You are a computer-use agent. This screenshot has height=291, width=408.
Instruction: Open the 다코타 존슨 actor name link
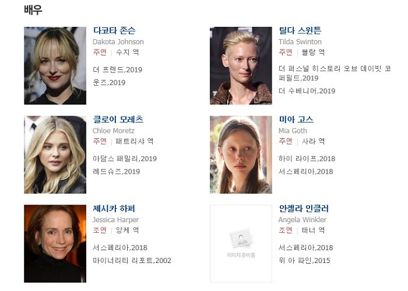point(114,30)
